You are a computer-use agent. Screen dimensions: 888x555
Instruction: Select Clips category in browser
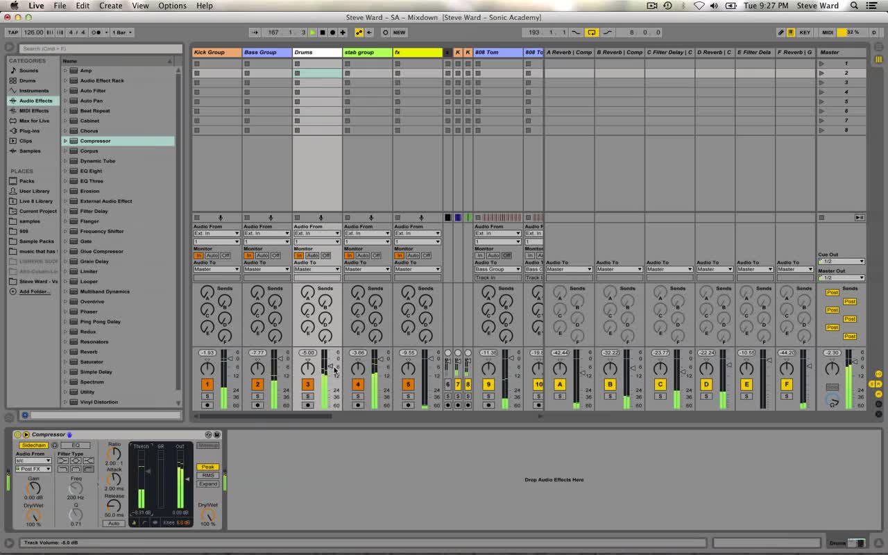[x=26, y=141]
